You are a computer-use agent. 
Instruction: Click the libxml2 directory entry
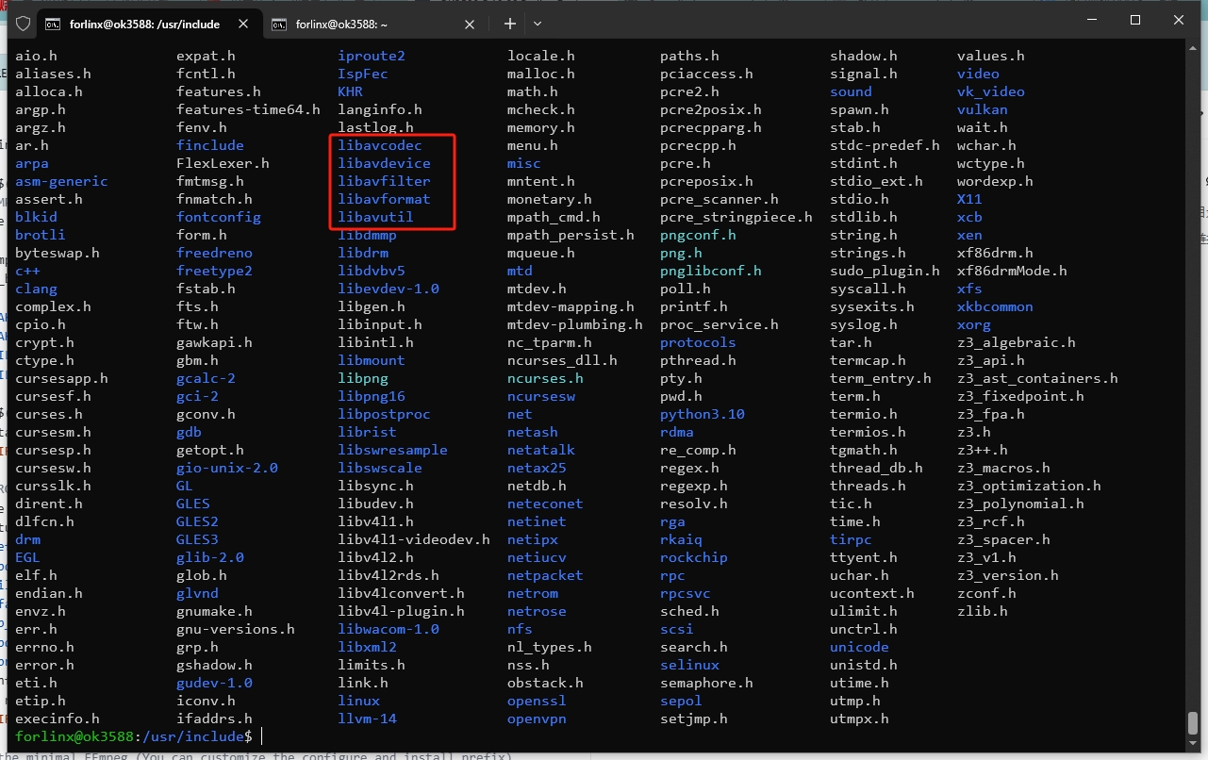click(367, 647)
